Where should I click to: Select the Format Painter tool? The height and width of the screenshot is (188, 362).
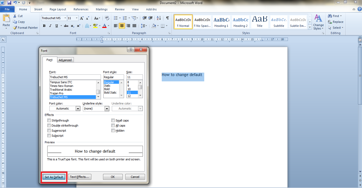[x=25, y=28]
